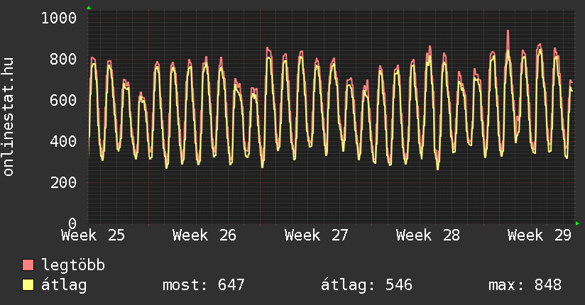The image size is (585, 305).
Task: Click the pink legtöbb legend swatch
Action: [28, 265]
